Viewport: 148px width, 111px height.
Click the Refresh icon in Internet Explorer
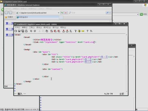pyautogui.click(x=62, y=13)
